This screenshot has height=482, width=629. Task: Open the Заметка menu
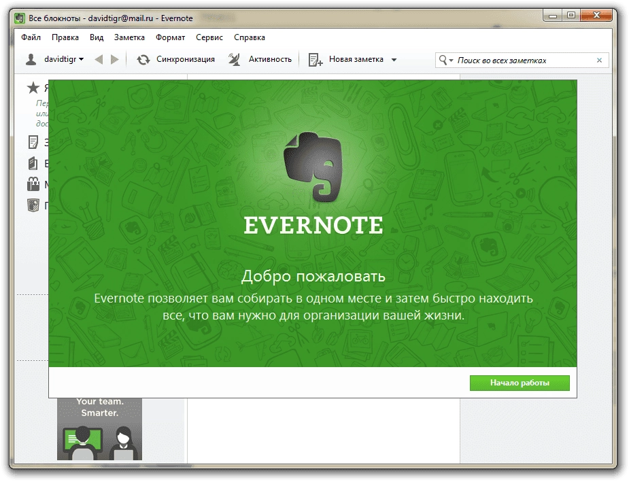(129, 37)
